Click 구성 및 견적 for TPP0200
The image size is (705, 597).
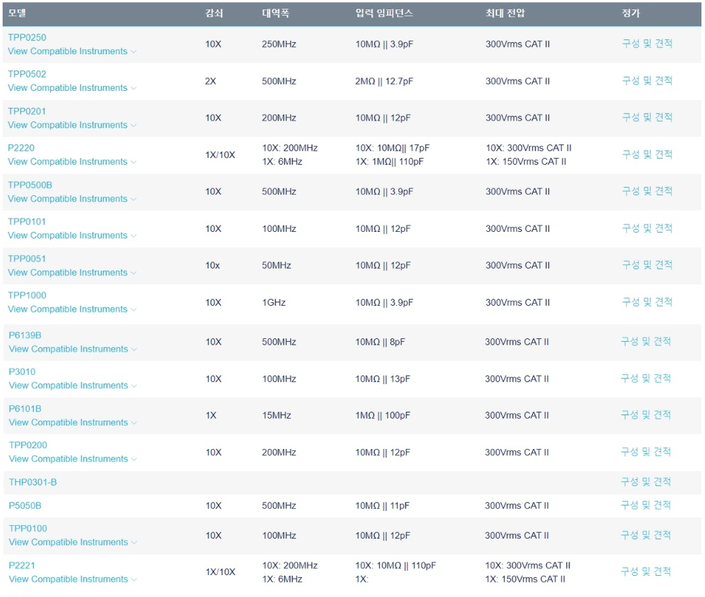646,452
